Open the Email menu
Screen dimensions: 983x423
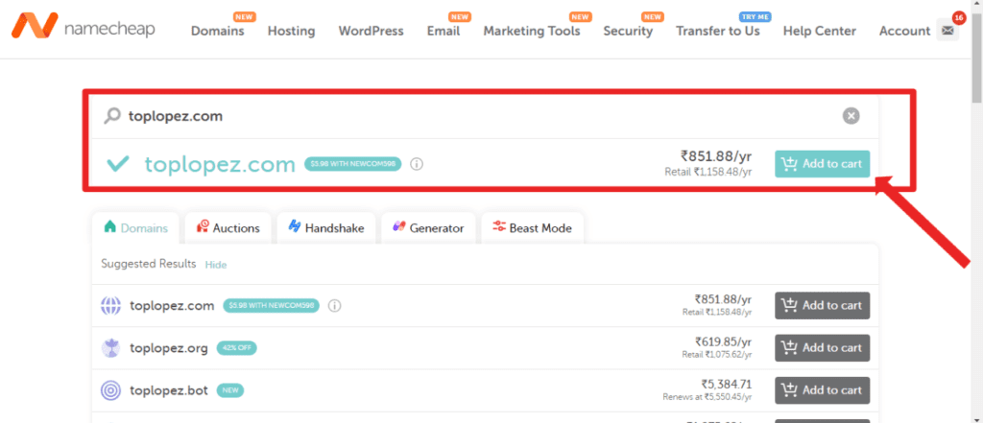444,31
